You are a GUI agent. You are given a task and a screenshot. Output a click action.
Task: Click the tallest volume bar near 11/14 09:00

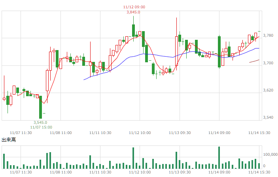click(219, 158)
